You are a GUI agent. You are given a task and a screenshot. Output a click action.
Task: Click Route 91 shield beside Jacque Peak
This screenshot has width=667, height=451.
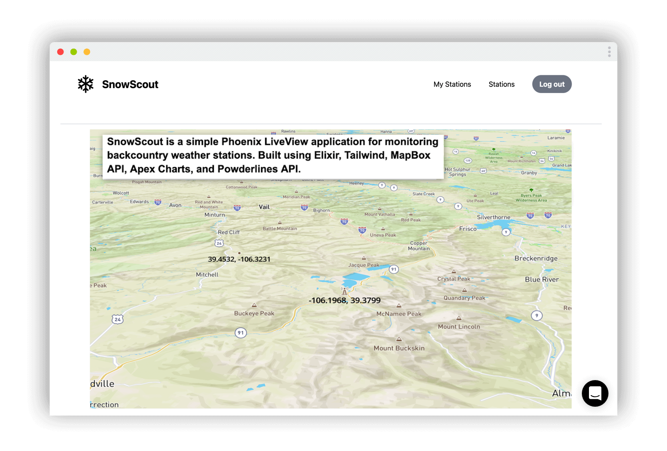393,269
